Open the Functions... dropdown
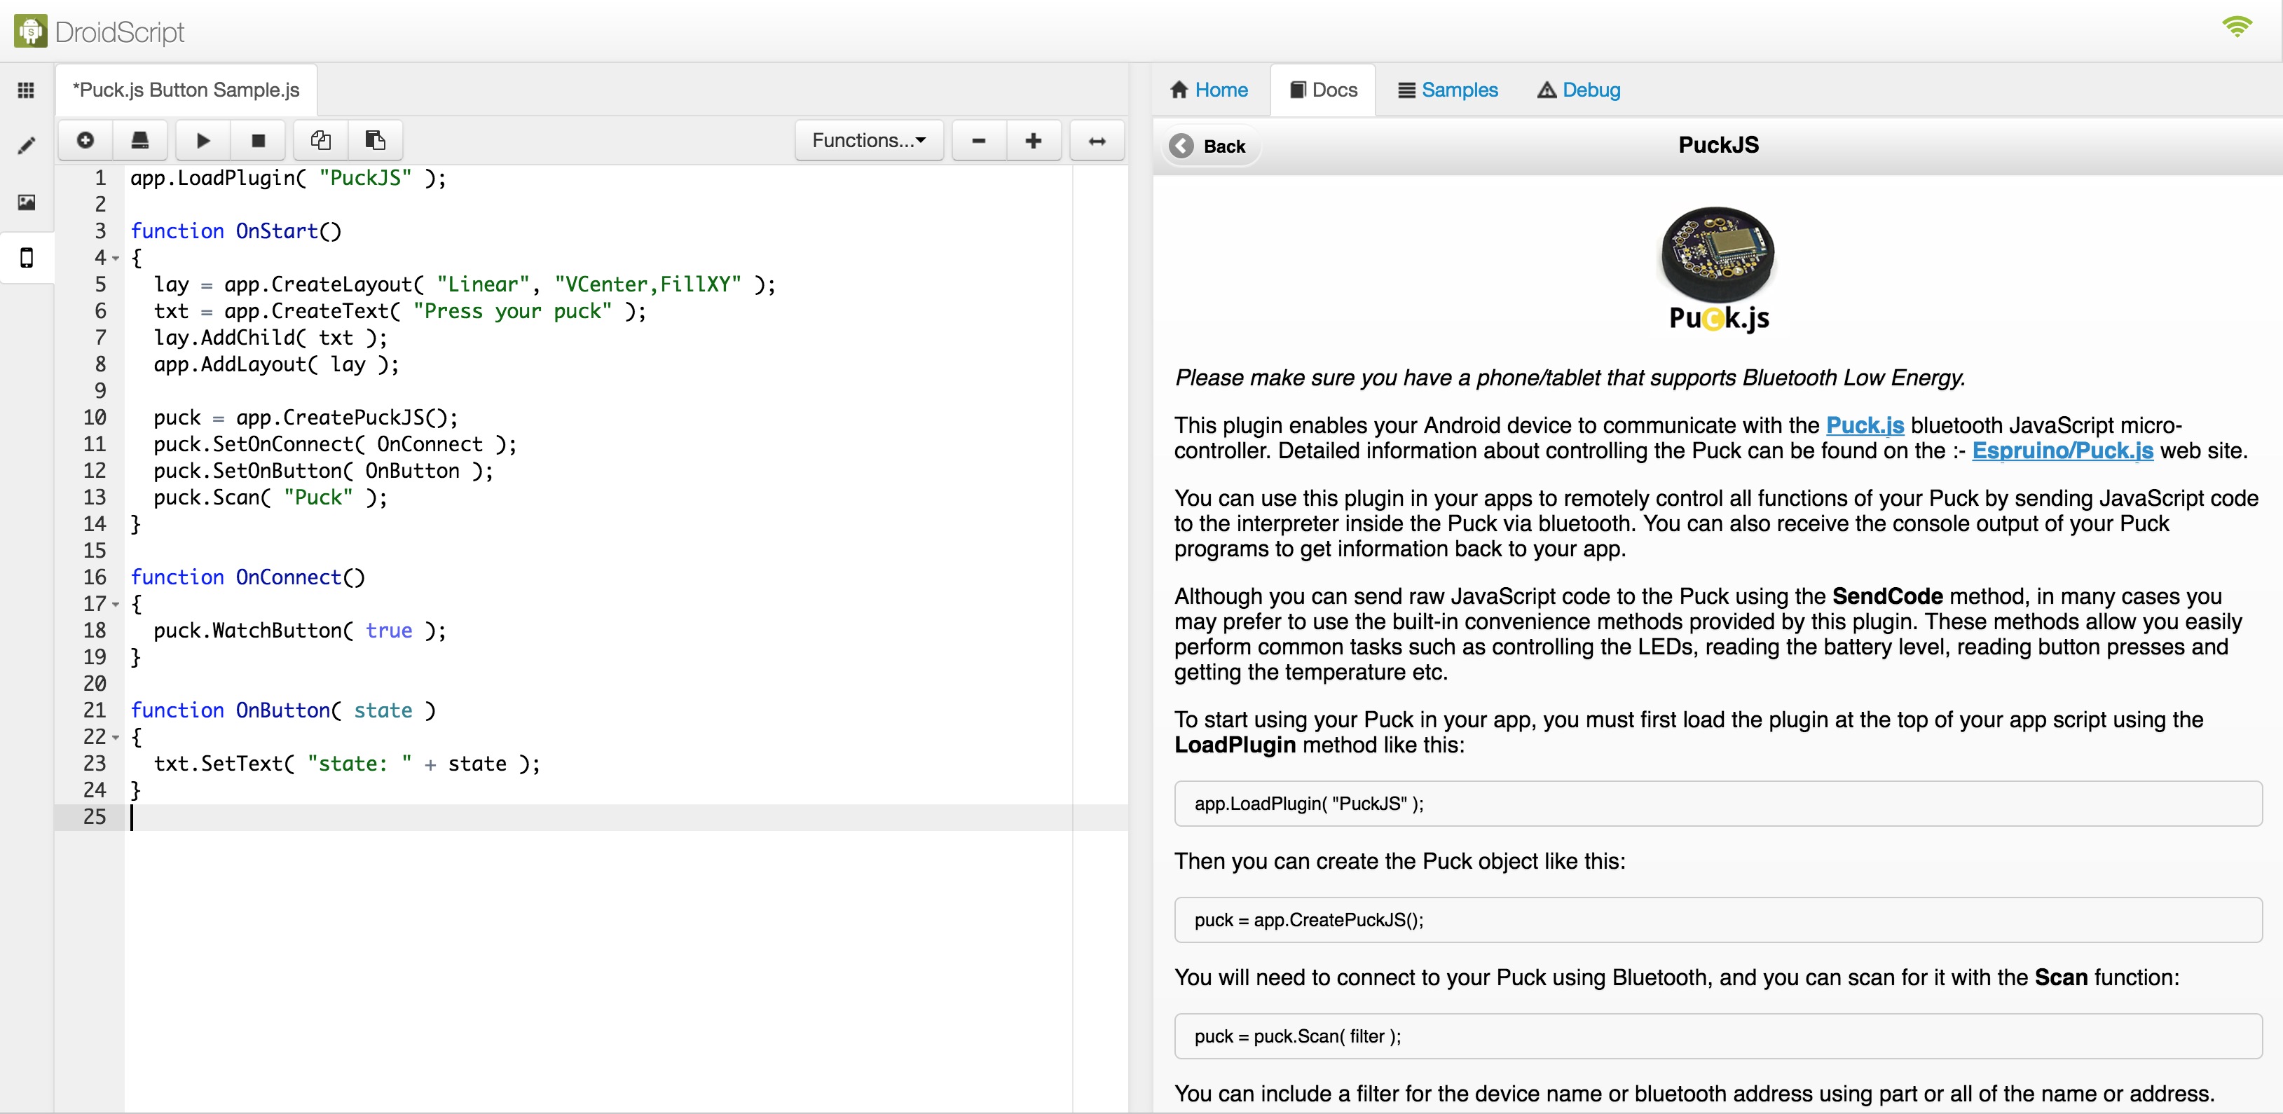Viewport: 2283px width, 1114px height. (x=868, y=140)
